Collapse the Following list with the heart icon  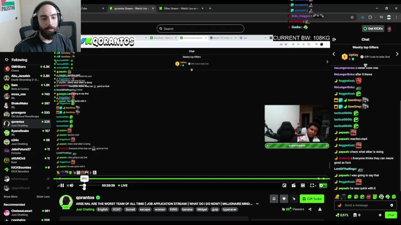[x=7, y=60]
